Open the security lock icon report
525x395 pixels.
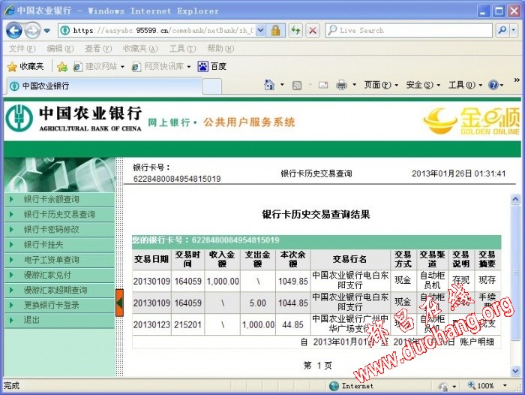[275, 31]
